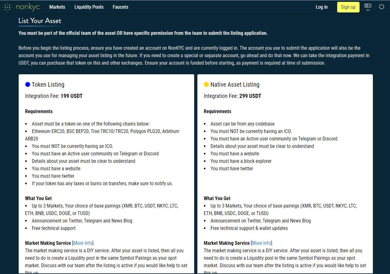Open the settings gear icon
The width and height of the screenshot is (390, 274).
(x=382, y=7)
